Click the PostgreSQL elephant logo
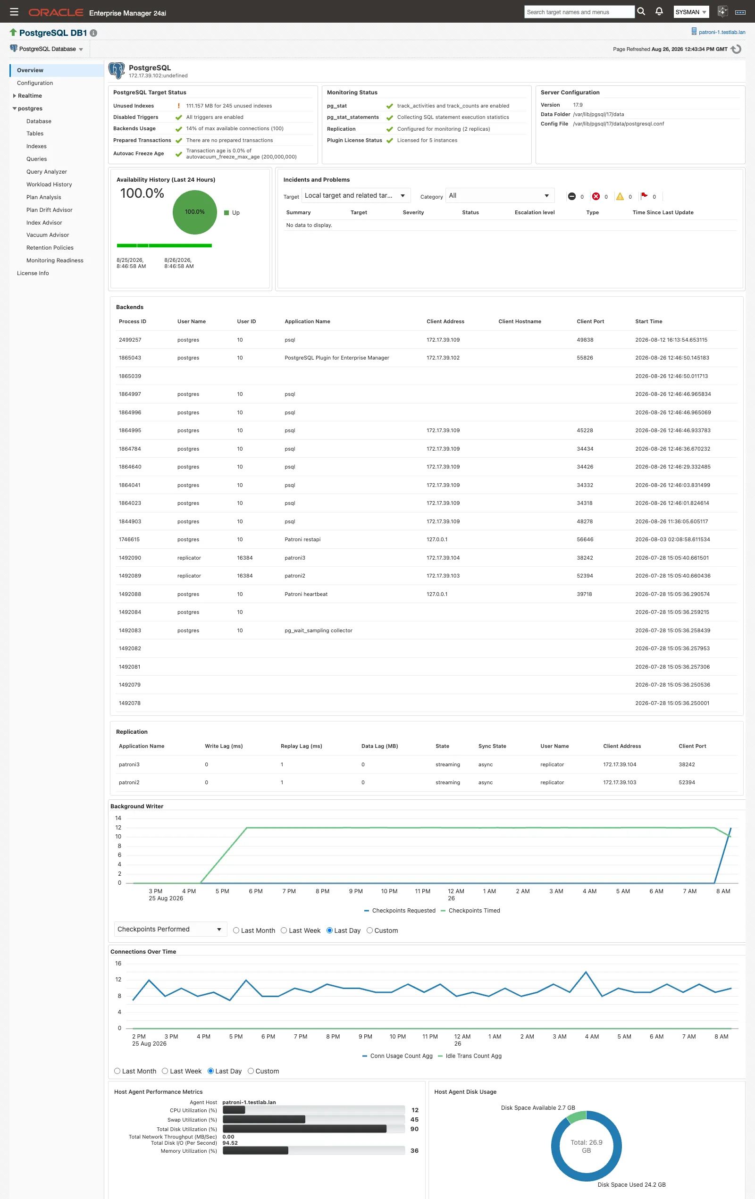 coord(117,71)
